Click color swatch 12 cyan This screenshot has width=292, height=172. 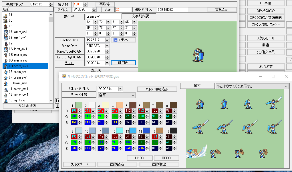coord(120,130)
